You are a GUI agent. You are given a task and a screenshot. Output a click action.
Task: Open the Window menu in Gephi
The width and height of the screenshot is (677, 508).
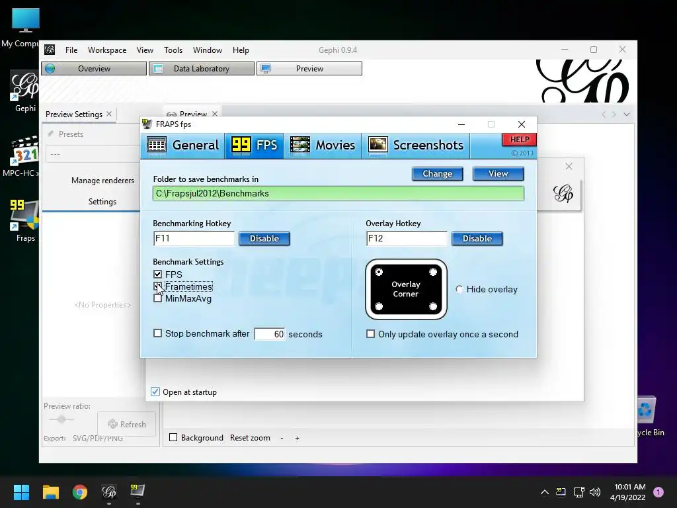pos(207,50)
